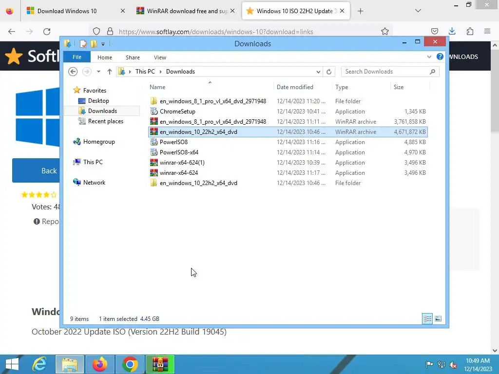The width and height of the screenshot is (499, 374).
Task: Open the Windows Start button
Action: [12, 364]
